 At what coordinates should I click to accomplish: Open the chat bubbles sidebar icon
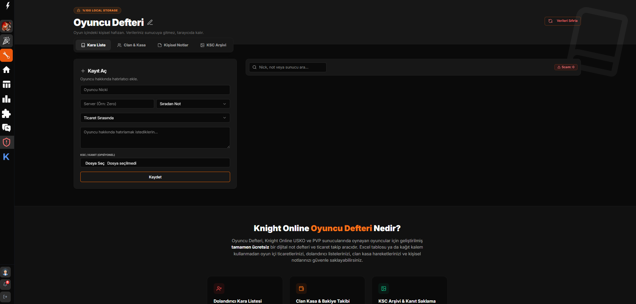6,128
